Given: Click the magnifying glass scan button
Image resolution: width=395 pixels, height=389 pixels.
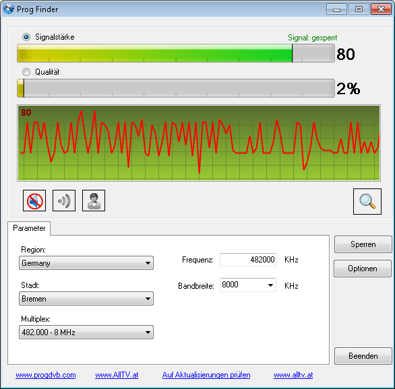Looking at the screenshot, I should [367, 201].
